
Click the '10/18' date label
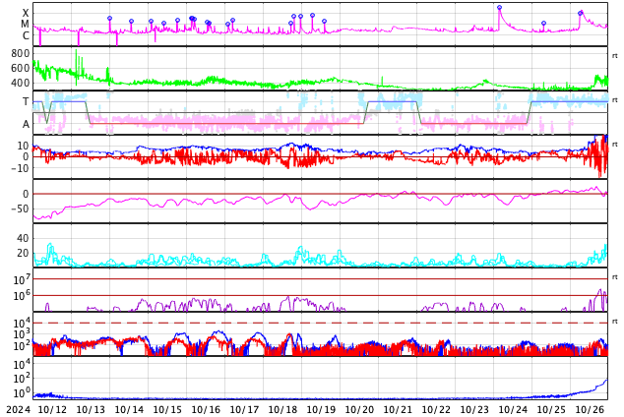click(x=282, y=409)
